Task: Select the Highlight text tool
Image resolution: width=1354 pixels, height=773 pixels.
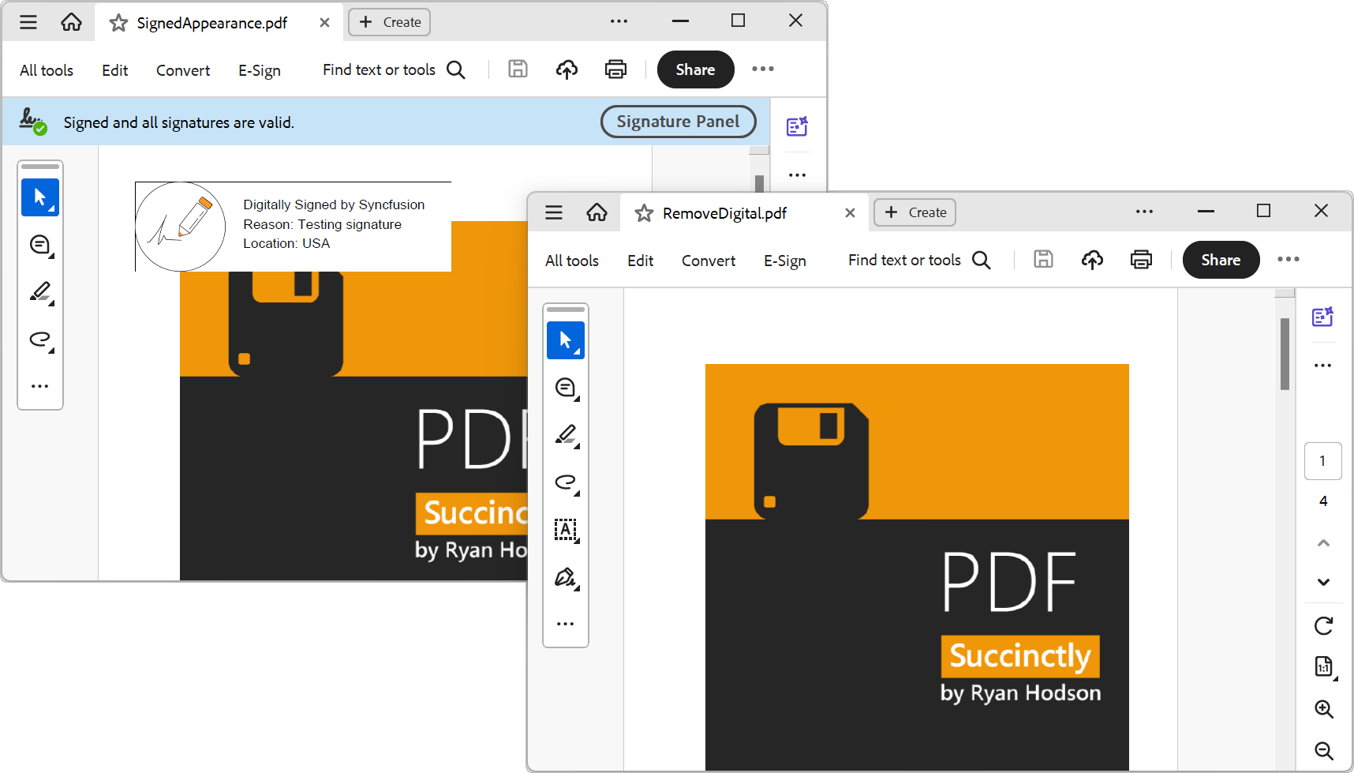Action: (566, 435)
